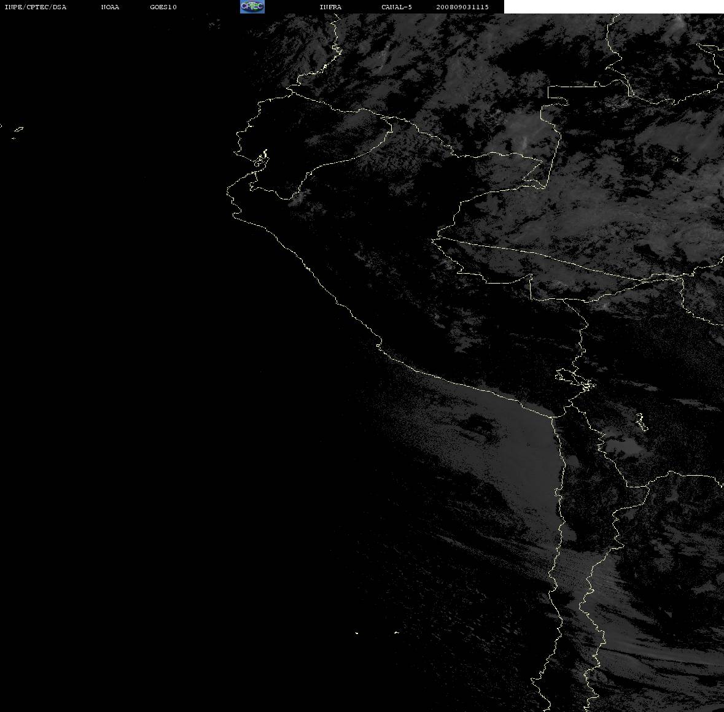Click the NOAA label in header
The width and height of the screenshot is (724, 712).
(110, 7)
